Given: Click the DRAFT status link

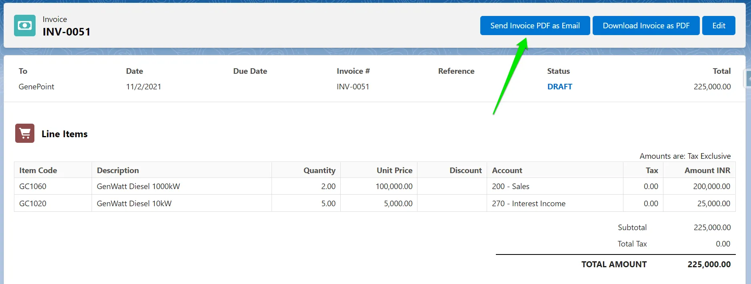Looking at the screenshot, I should click(x=559, y=87).
